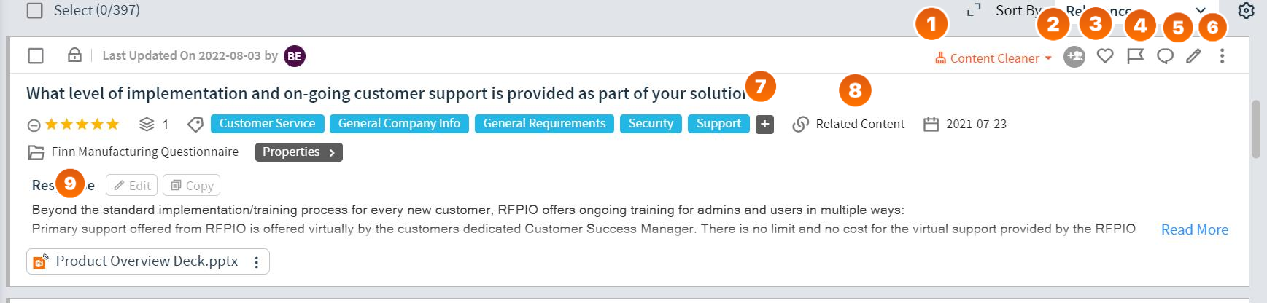This screenshot has height=303, width=1267.
Task: Mark the answer as favorite with heart icon
Action: (1105, 55)
